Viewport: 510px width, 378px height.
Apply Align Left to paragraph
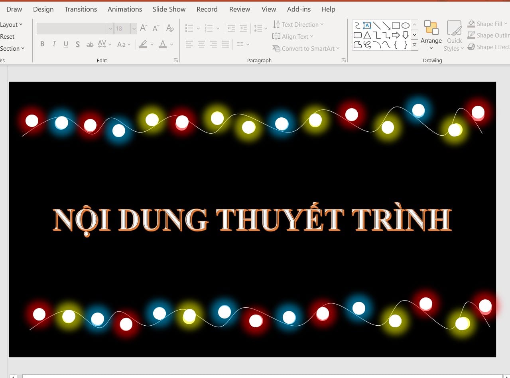click(x=189, y=44)
